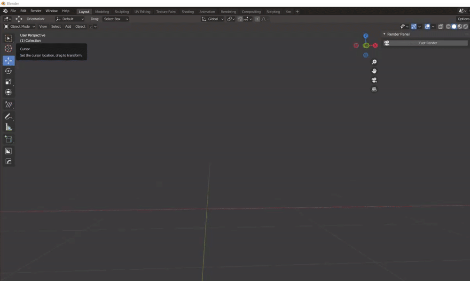Open the Help menu
This screenshot has height=281, width=470.
point(66,11)
